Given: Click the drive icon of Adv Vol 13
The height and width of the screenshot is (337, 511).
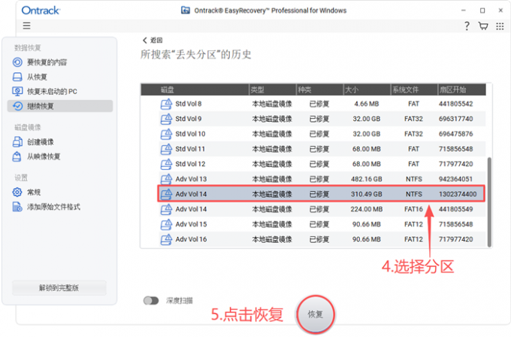Looking at the screenshot, I should 166,179.
